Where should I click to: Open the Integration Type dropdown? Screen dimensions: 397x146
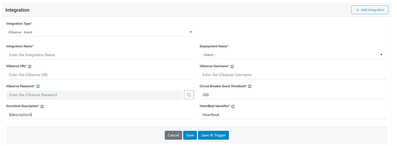point(100,32)
